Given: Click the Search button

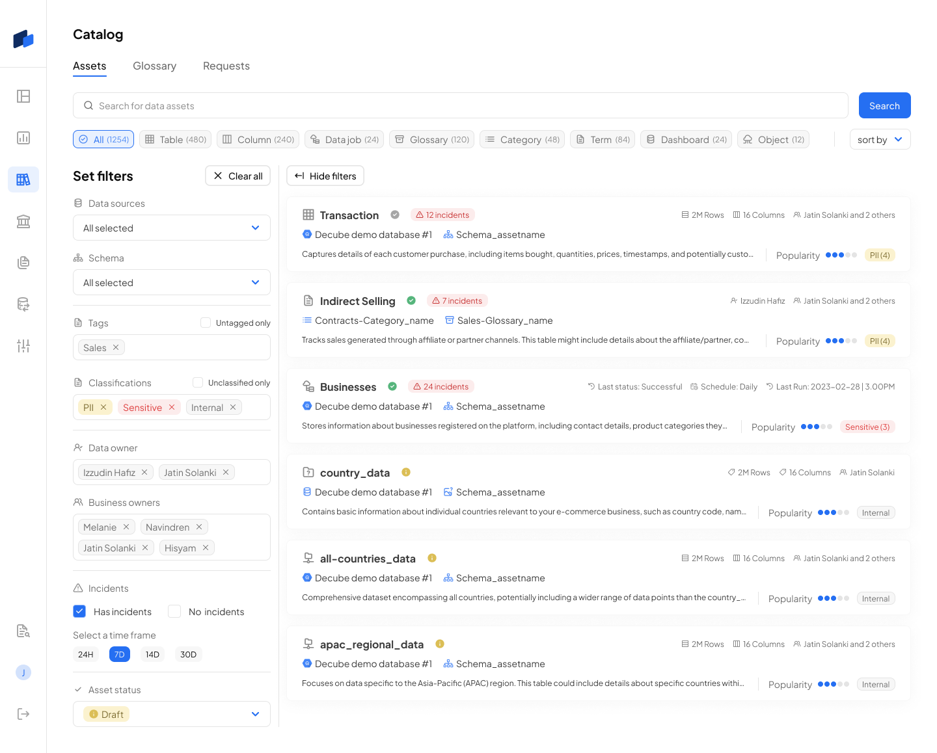Looking at the screenshot, I should pos(885,105).
